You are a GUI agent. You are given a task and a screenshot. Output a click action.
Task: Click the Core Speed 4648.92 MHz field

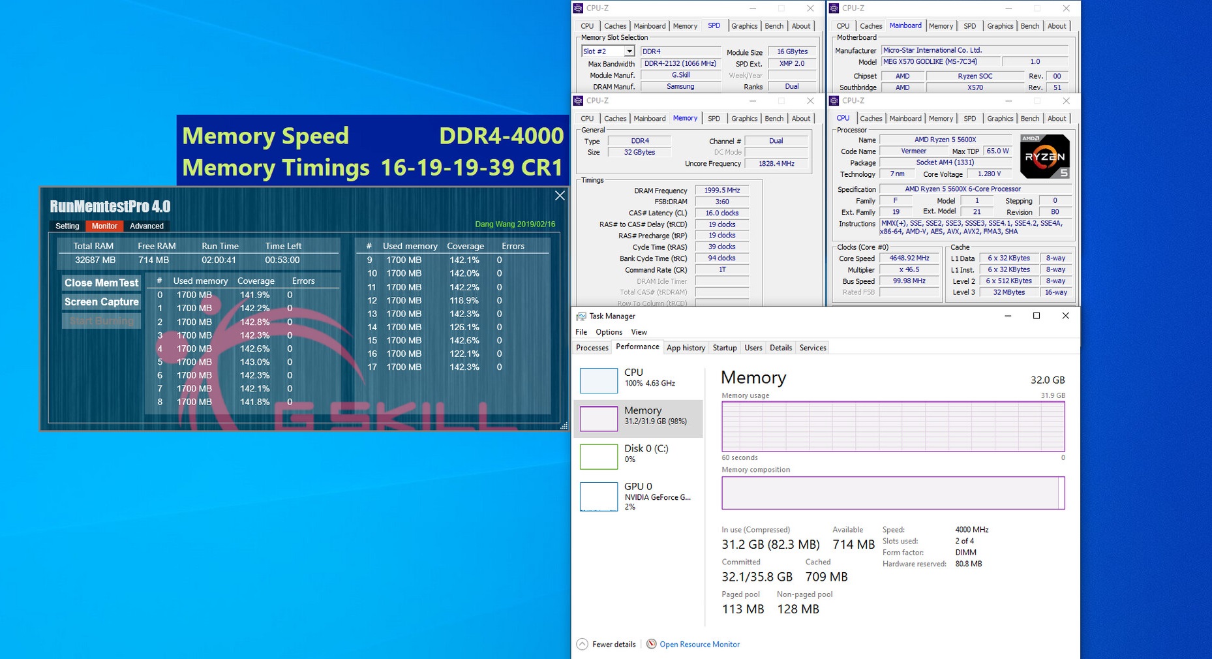(909, 258)
